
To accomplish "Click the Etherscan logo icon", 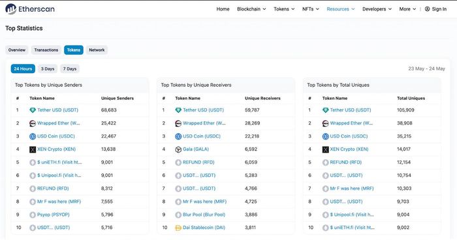I will pyautogui.click(x=11, y=9).
